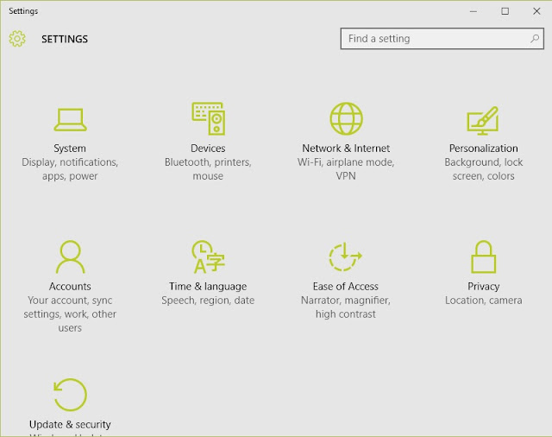Screen dimensions: 552x437
Task: Select the Personalization label
Action: click(483, 149)
